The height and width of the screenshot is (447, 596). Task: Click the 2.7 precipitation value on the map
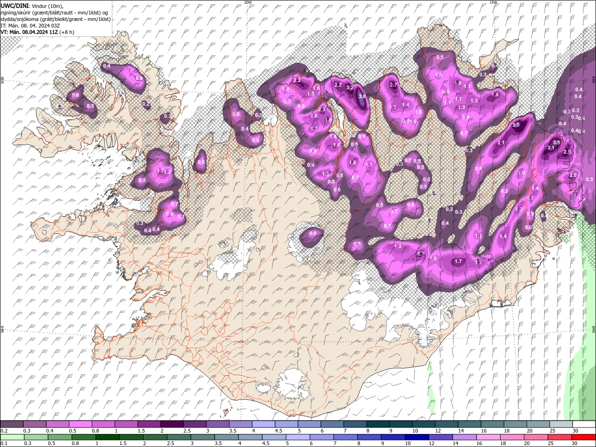[393, 85]
